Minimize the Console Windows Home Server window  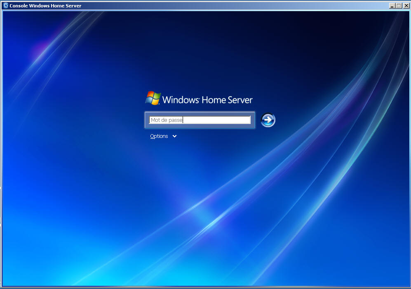(x=392, y=6)
